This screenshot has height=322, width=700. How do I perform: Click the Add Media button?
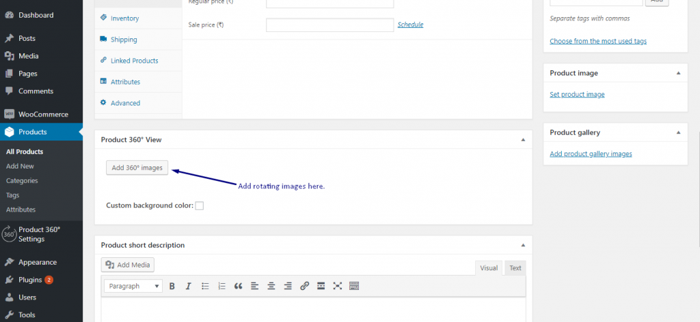point(128,265)
